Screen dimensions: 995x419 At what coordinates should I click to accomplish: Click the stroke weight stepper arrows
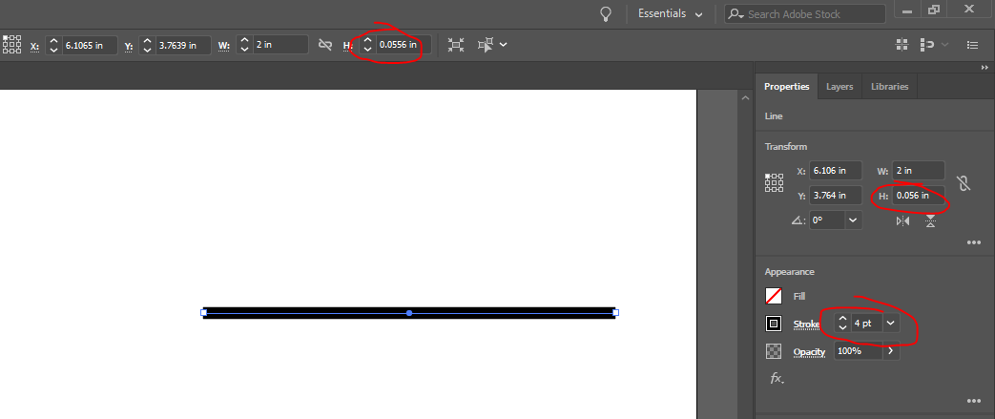(842, 324)
